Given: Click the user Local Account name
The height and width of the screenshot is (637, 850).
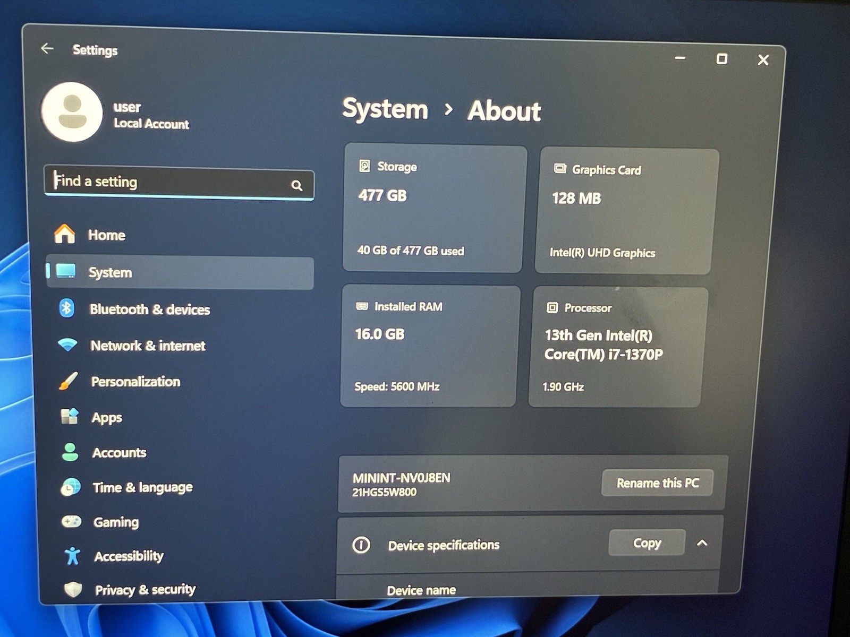Looking at the screenshot, I should (151, 115).
